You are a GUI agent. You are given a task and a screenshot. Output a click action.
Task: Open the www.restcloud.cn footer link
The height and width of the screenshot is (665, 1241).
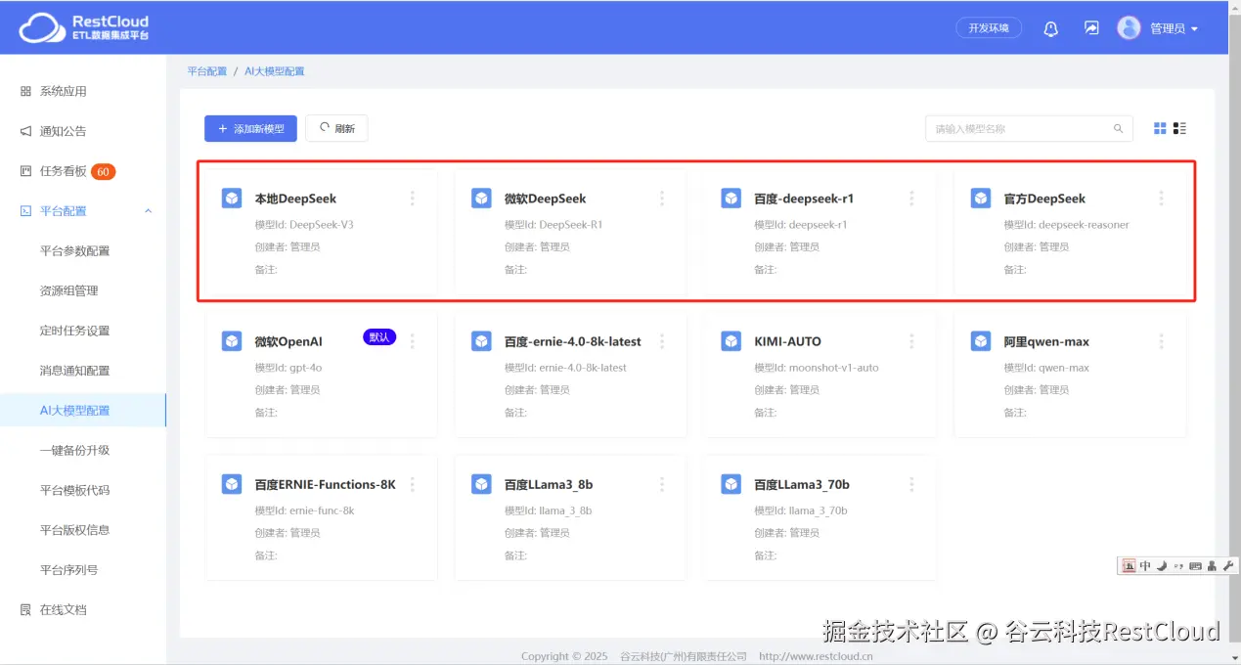click(817, 656)
